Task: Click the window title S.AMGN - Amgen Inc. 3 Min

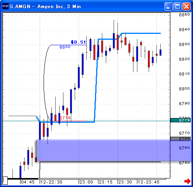Action: click(45, 7)
